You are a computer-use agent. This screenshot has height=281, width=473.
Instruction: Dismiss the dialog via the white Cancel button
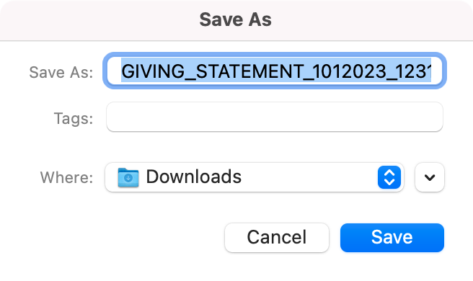pos(277,238)
